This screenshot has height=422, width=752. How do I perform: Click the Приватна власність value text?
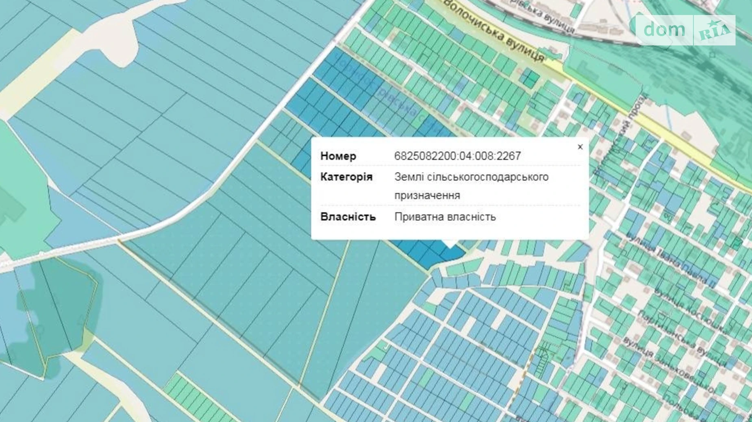pyautogui.click(x=445, y=217)
